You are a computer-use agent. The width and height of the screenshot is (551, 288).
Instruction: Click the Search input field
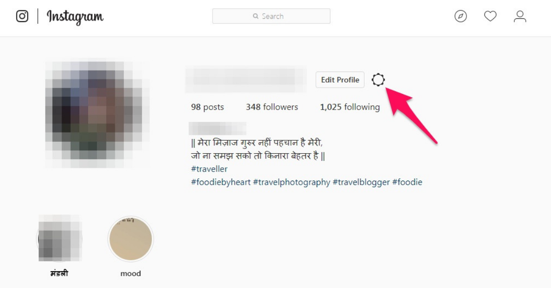(x=271, y=16)
